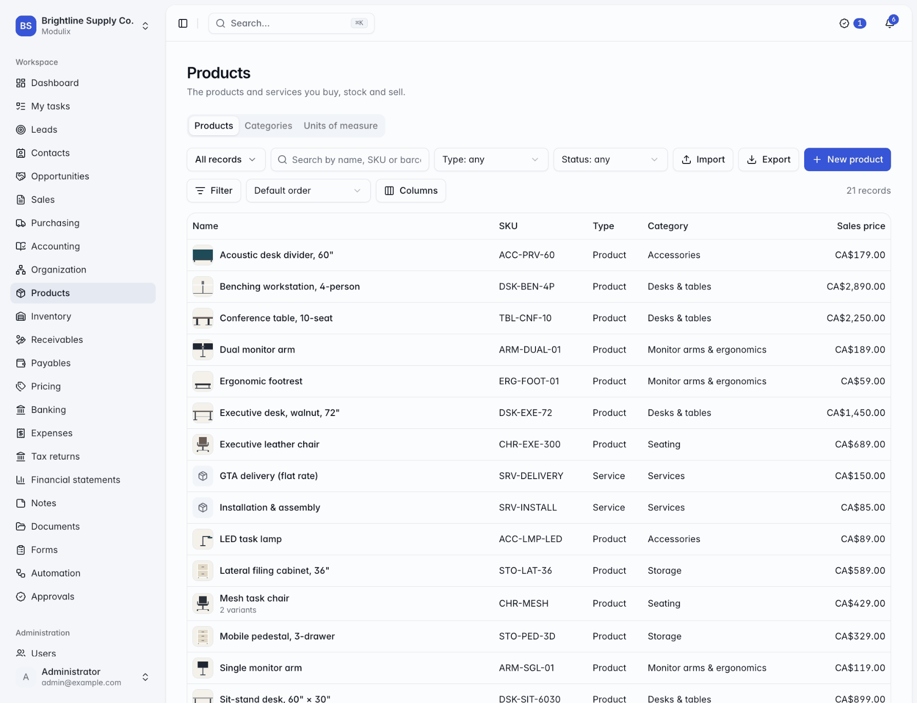Open the Mesh task chair thumbnail
The width and height of the screenshot is (917, 703).
tap(203, 604)
